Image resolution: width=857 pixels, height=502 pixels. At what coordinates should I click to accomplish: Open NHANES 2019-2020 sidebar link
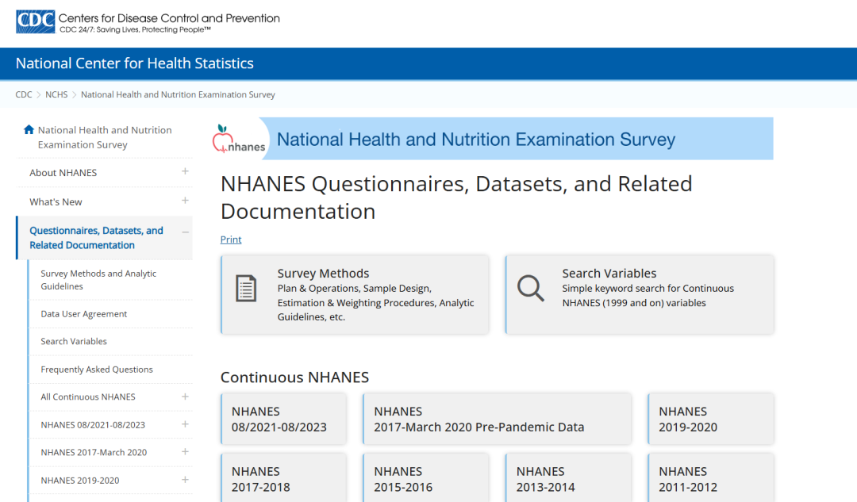pos(80,480)
